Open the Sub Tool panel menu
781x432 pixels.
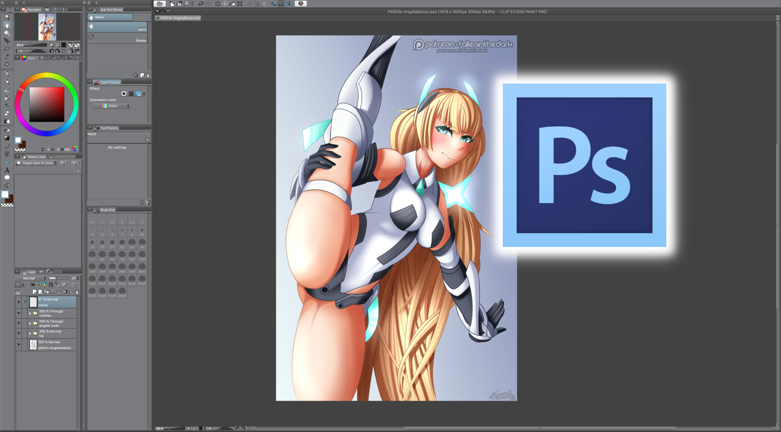click(x=90, y=9)
